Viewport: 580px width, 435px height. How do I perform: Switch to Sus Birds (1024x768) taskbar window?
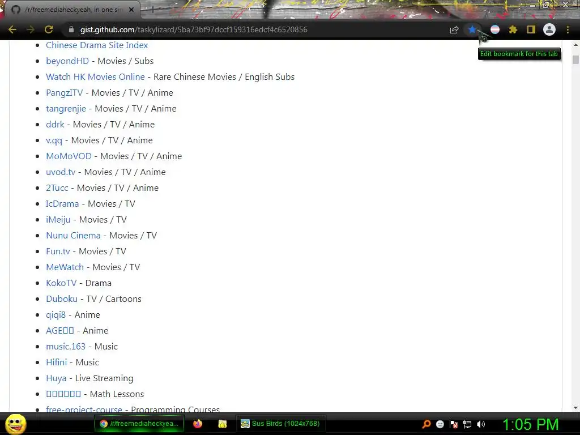point(280,424)
